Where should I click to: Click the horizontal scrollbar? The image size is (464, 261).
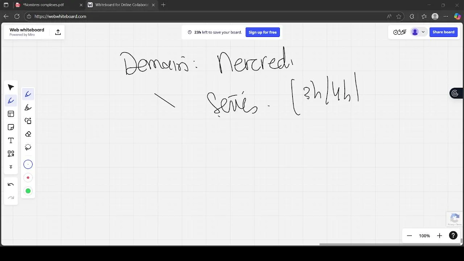click(x=390, y=244)
